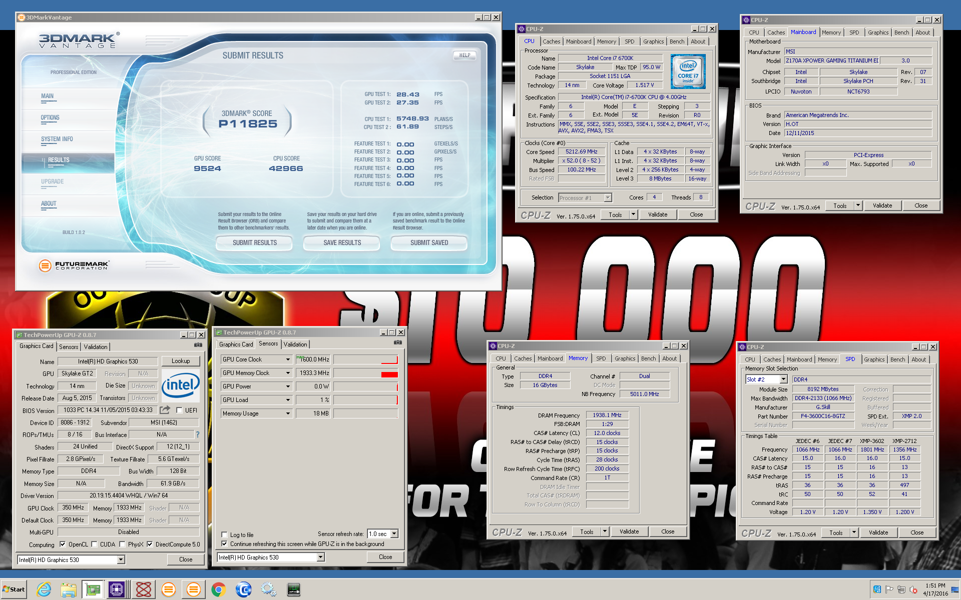Viewport: 961px width, 600px height.
Task: Open Memory Usage sensor dropdown
Action: coord(288,413)
